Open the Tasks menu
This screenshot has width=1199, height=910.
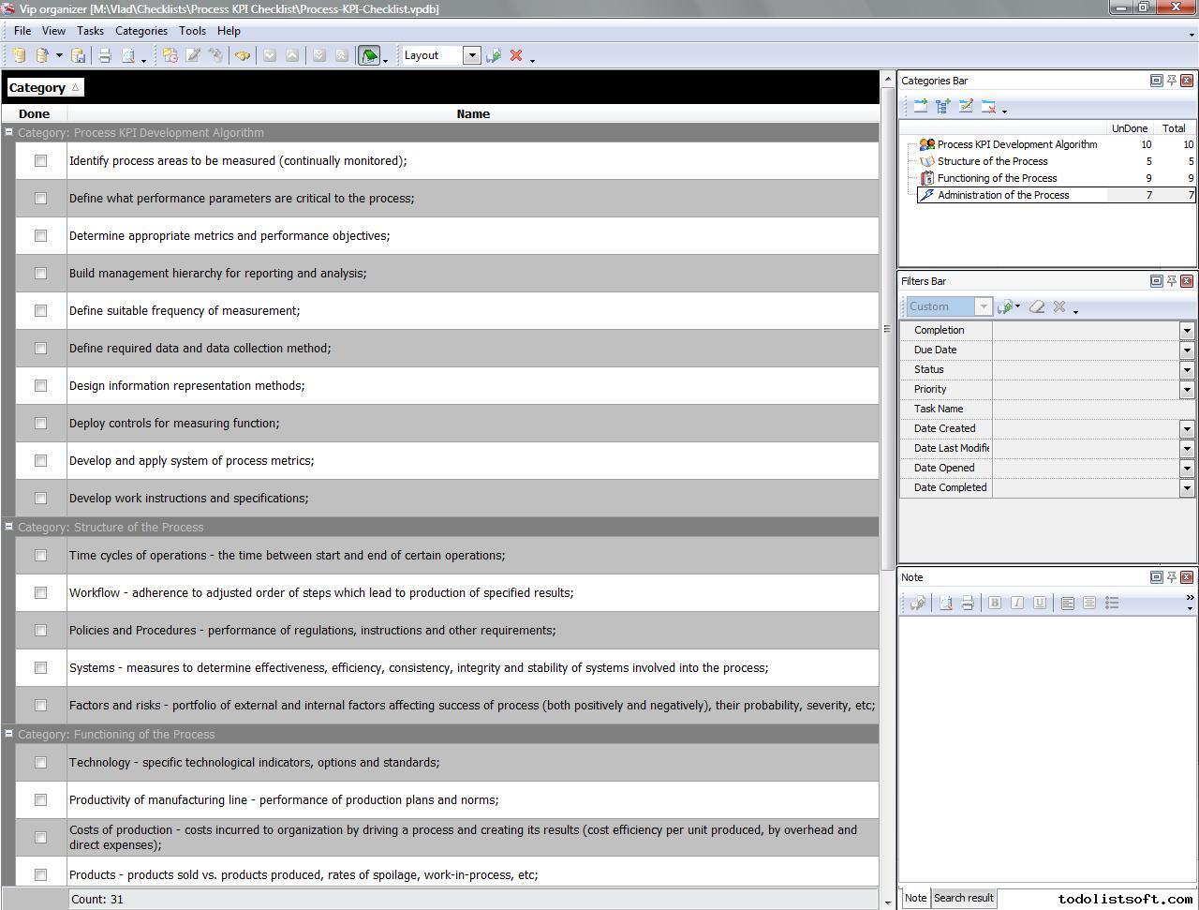tap(90, 31)
